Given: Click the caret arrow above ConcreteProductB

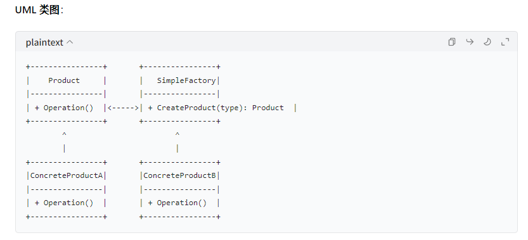Looking at the screenshot, I should [177, 134].
